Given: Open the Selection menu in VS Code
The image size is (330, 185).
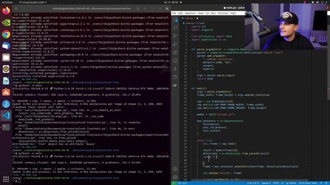Looking at the screenshot, I should (x=190, y=13).
